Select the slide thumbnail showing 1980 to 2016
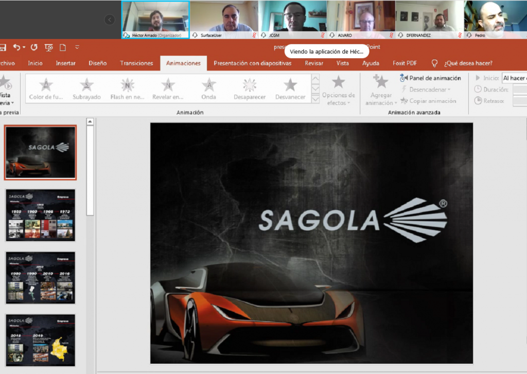Image resolution: width=527 pixels, height=374 pixels. point(40,278)
